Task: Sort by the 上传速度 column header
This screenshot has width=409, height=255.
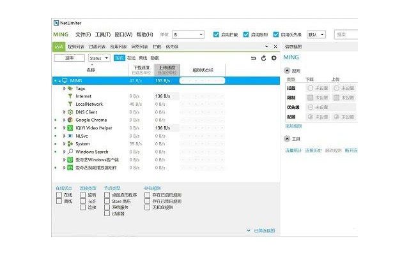Action: (167, 69)
